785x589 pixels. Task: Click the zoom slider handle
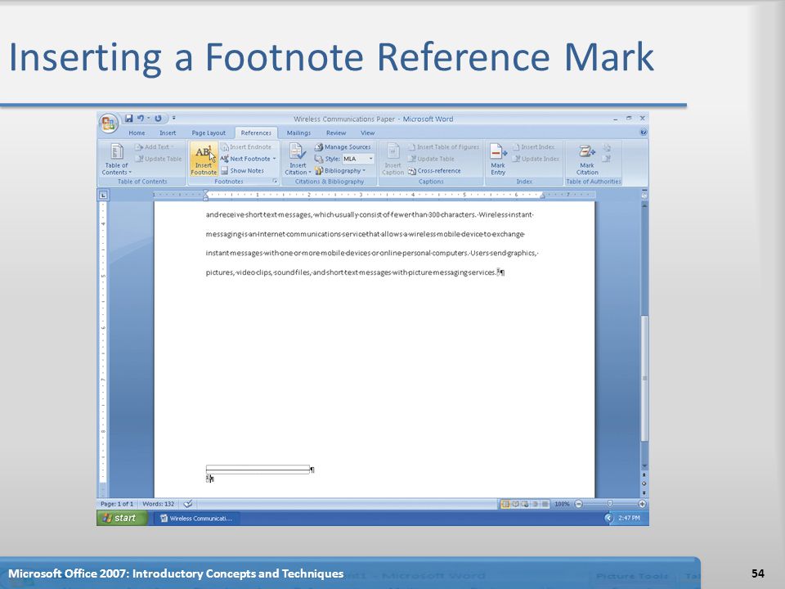pyautogui.click(x=610, y=504)
